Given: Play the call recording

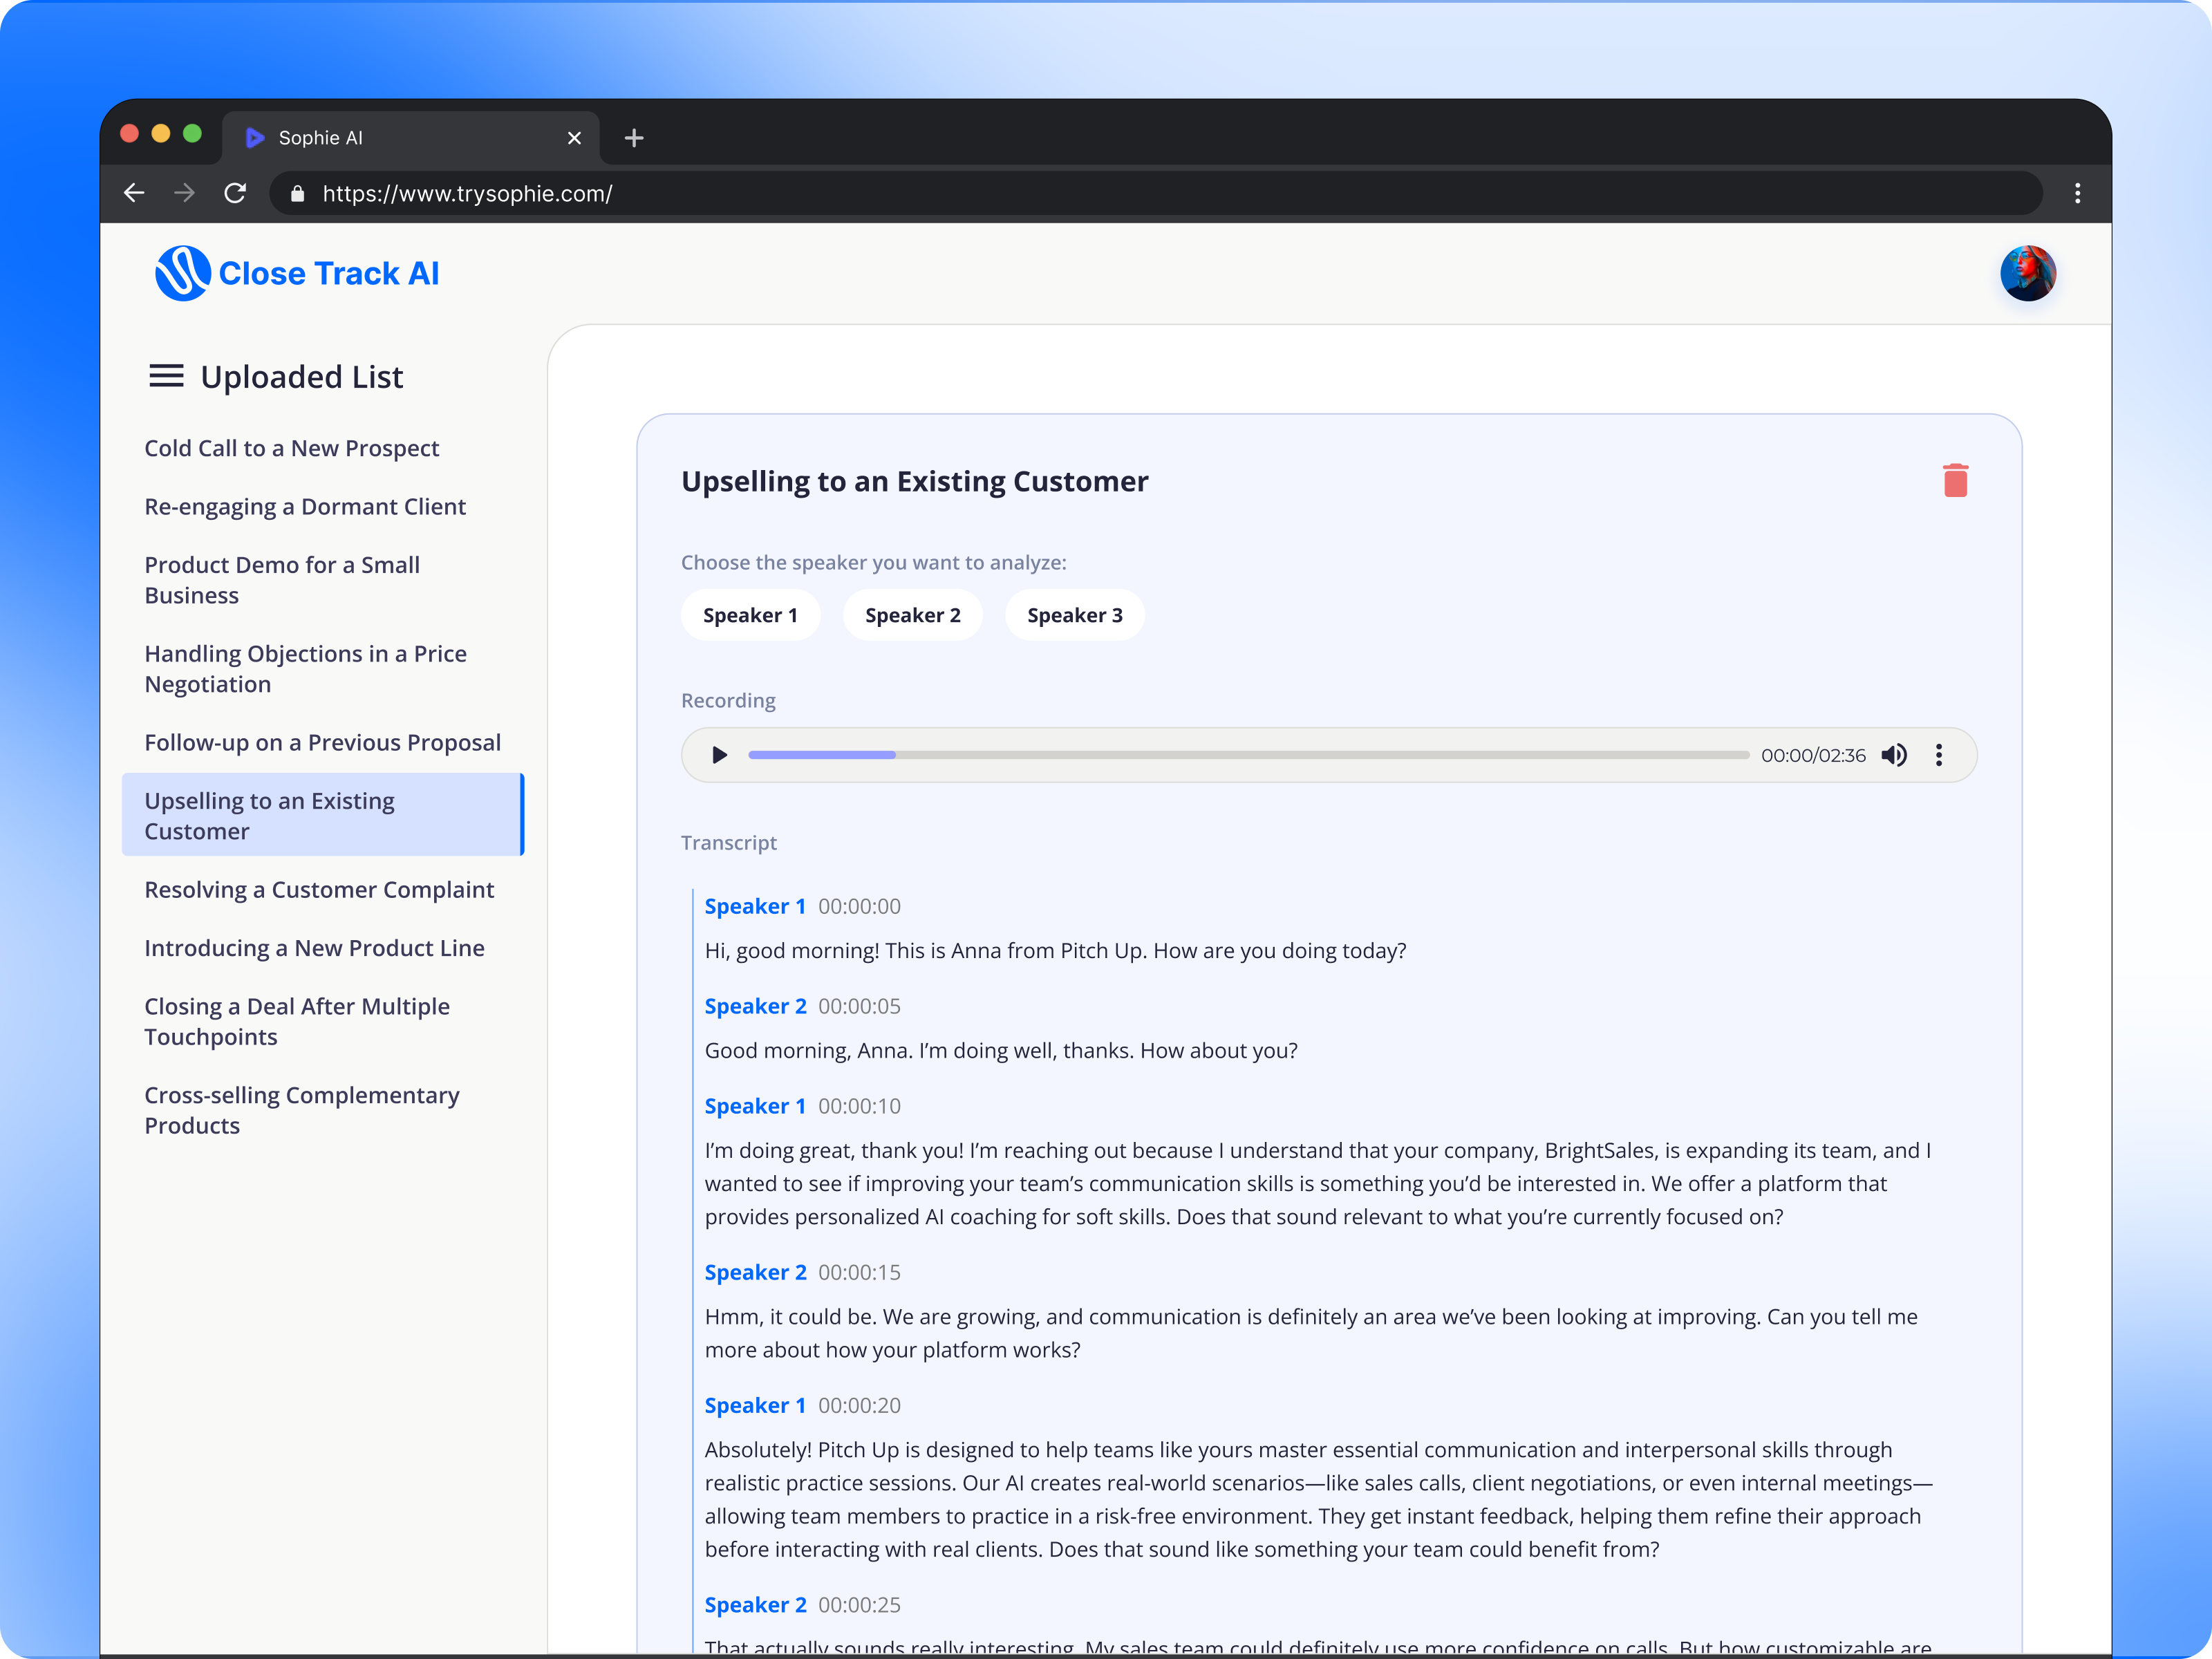Looking at the screenshot, I should [x=719, y=755].
